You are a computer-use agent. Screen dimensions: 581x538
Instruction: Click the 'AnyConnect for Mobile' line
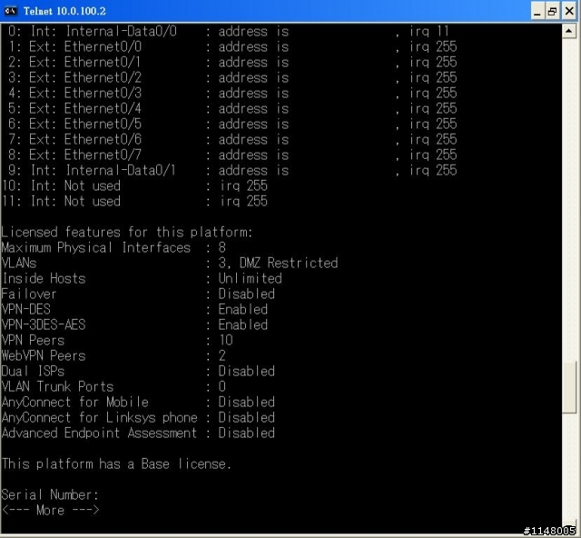coord(138,402)
